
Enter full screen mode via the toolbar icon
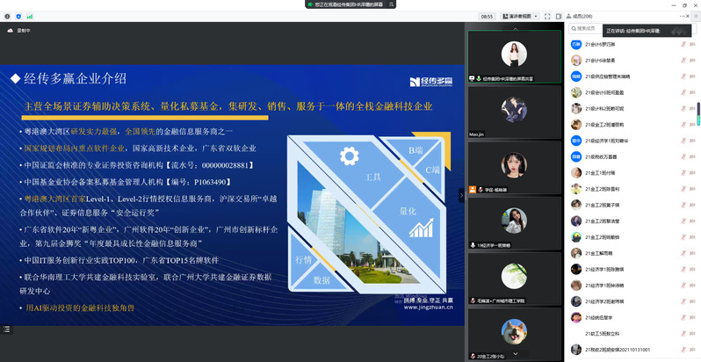point(547,17)
